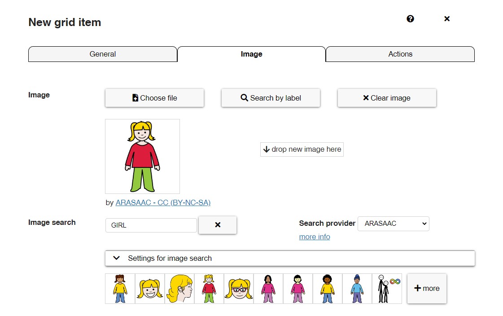Click the file icon inside Choose file button
The image size is (503, 316).
tap(135, 97)
